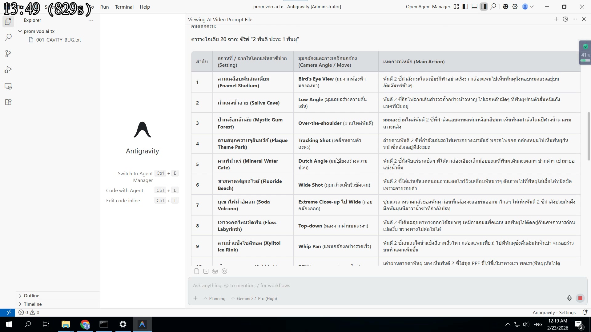Toggle the secondary agent side bar
Image resolution: width=591 pixels, height=332 pixels.
click(484, 7)
